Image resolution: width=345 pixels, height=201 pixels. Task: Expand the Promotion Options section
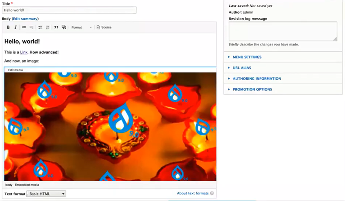coord(253,90)
